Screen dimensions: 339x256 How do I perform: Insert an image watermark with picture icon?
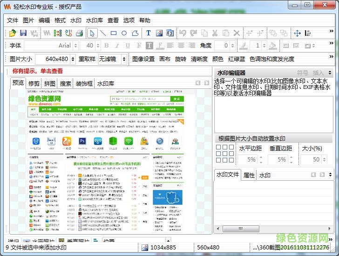click(x=159, y=33)
